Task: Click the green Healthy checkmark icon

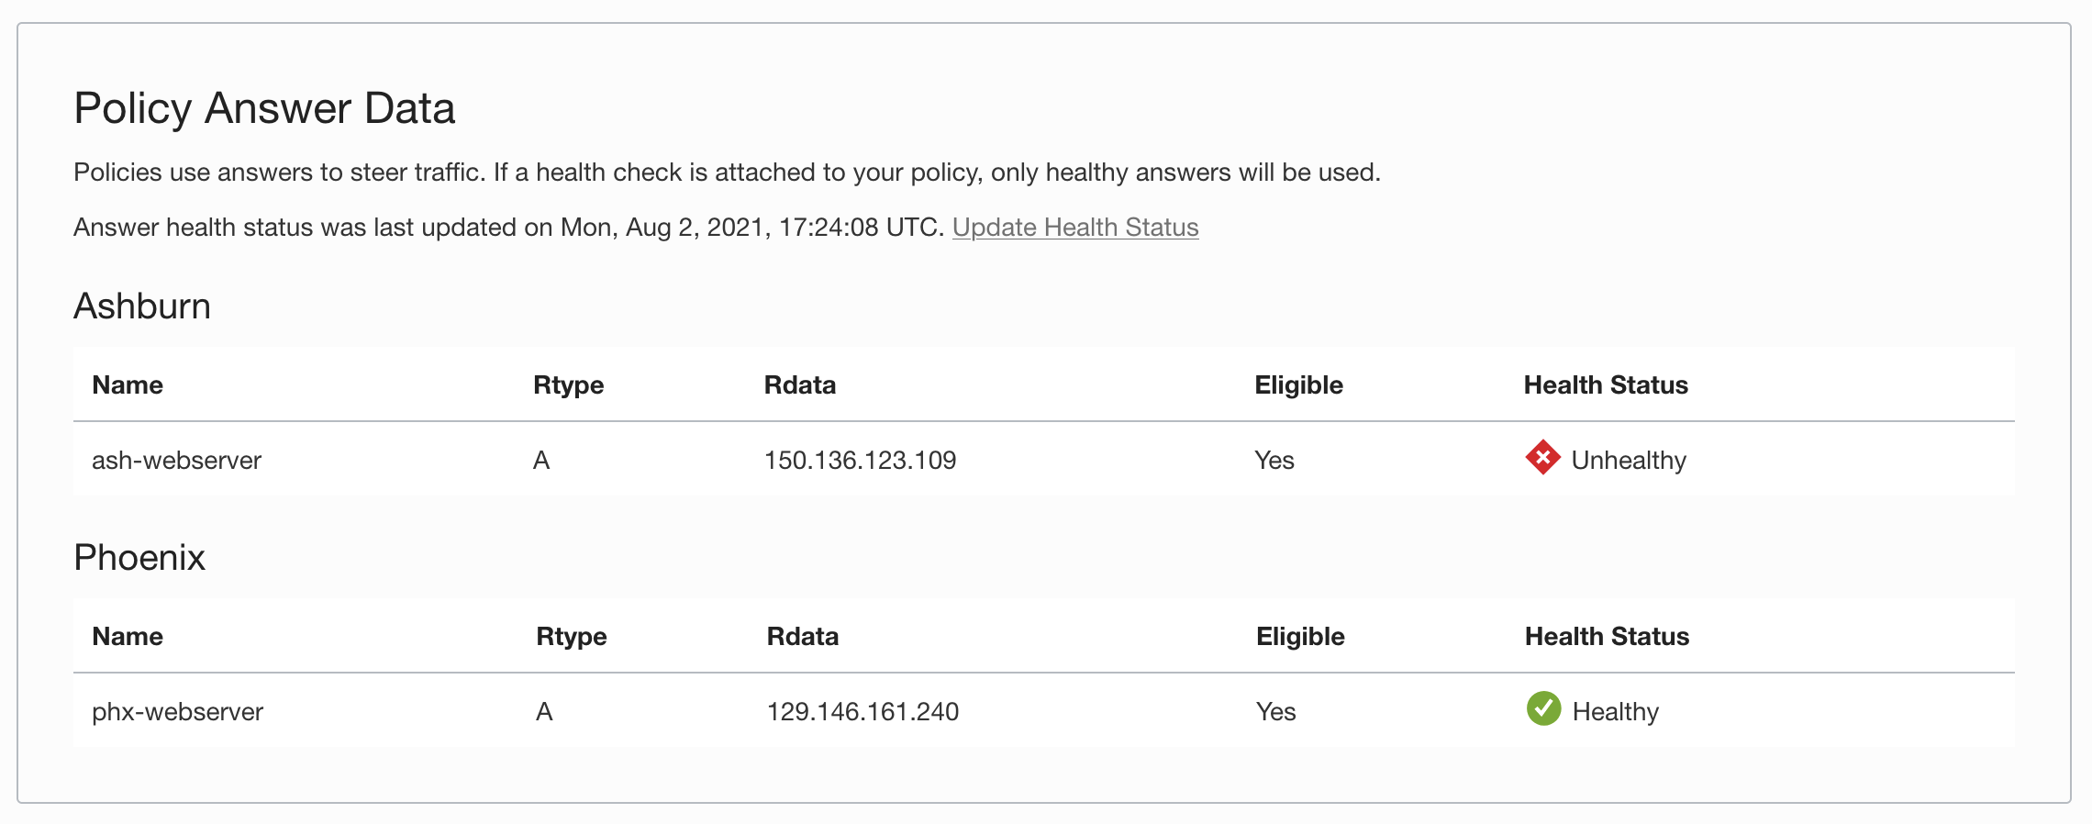Action: (x=1543, y=708)
